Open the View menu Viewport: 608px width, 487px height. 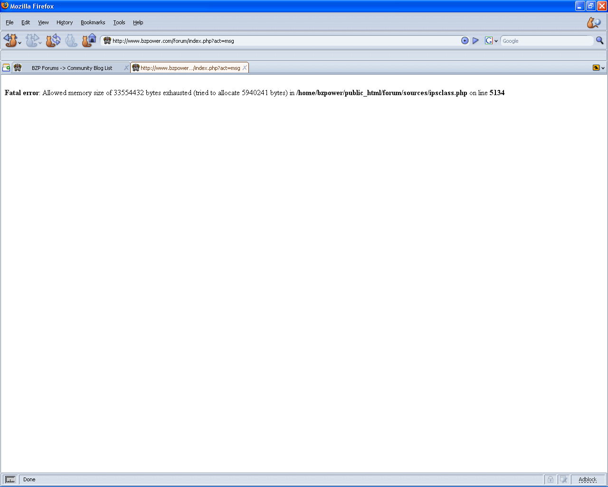tap(43, 22)
